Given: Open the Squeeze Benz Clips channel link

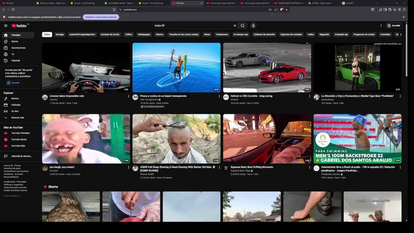Looking at the screenshot, I should (240, 171).
